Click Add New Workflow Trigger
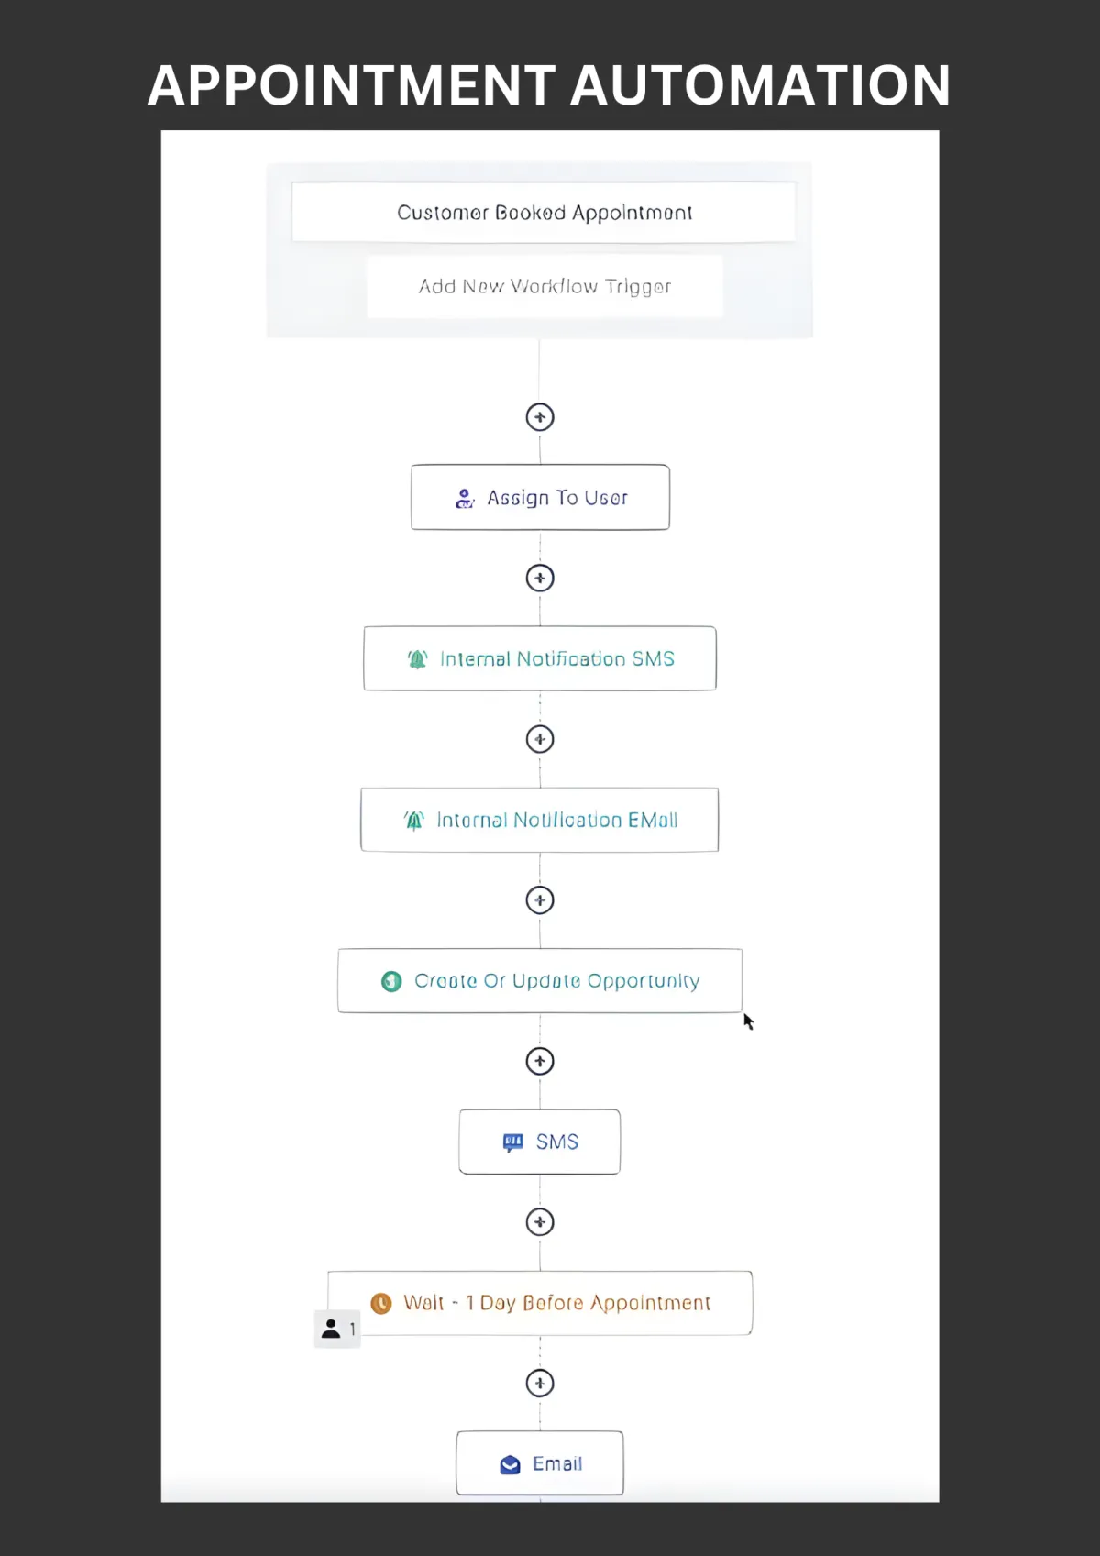This screenshot has width=1100, height=1556. (x=544, y=287)
